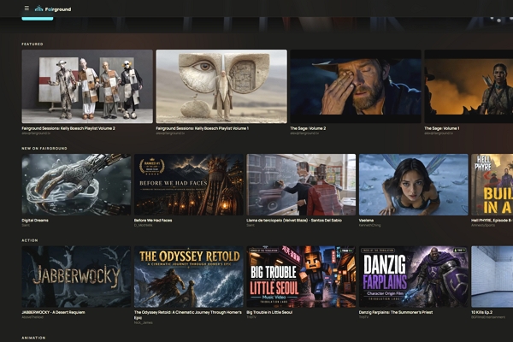Open the Jabberwocky thumbnail

point(76,276)
